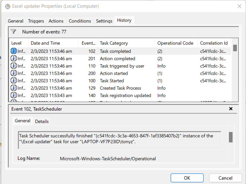
Task: Select the General tab in event pane
Action: point(23,121)
